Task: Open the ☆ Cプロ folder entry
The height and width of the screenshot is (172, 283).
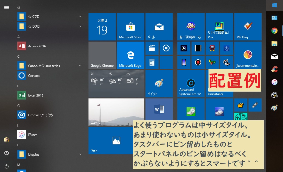Action: click(x=50, y=16)
